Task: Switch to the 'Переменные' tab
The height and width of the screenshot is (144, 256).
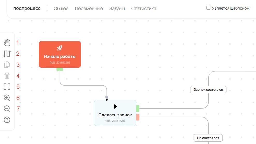Action: tap(89, 9)
